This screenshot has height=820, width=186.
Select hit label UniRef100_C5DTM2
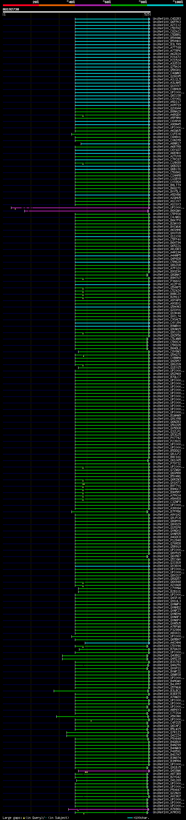[167, 28]
